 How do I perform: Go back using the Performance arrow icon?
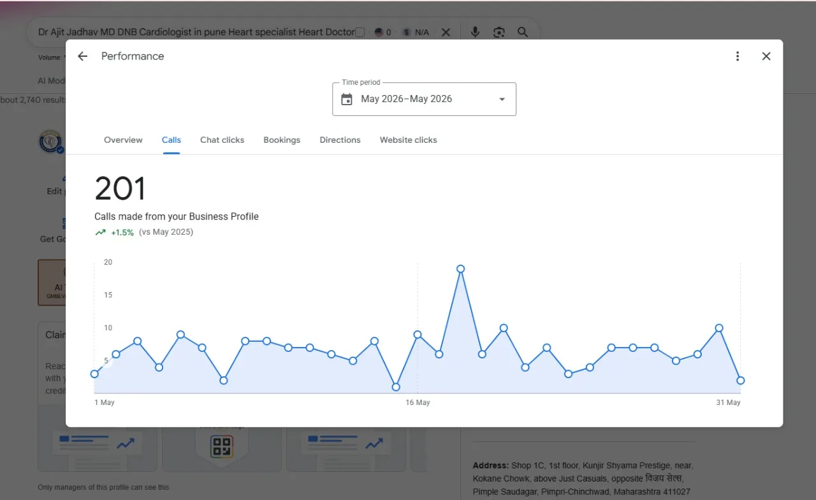(x=82, y=56)
